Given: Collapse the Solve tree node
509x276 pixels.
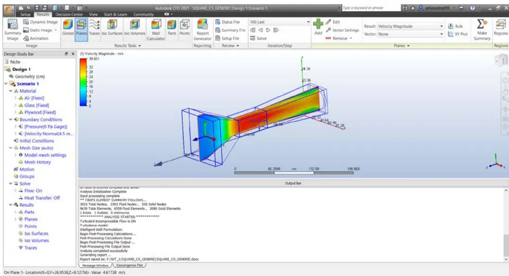Looking at the screenshot, I should (11, 183).
